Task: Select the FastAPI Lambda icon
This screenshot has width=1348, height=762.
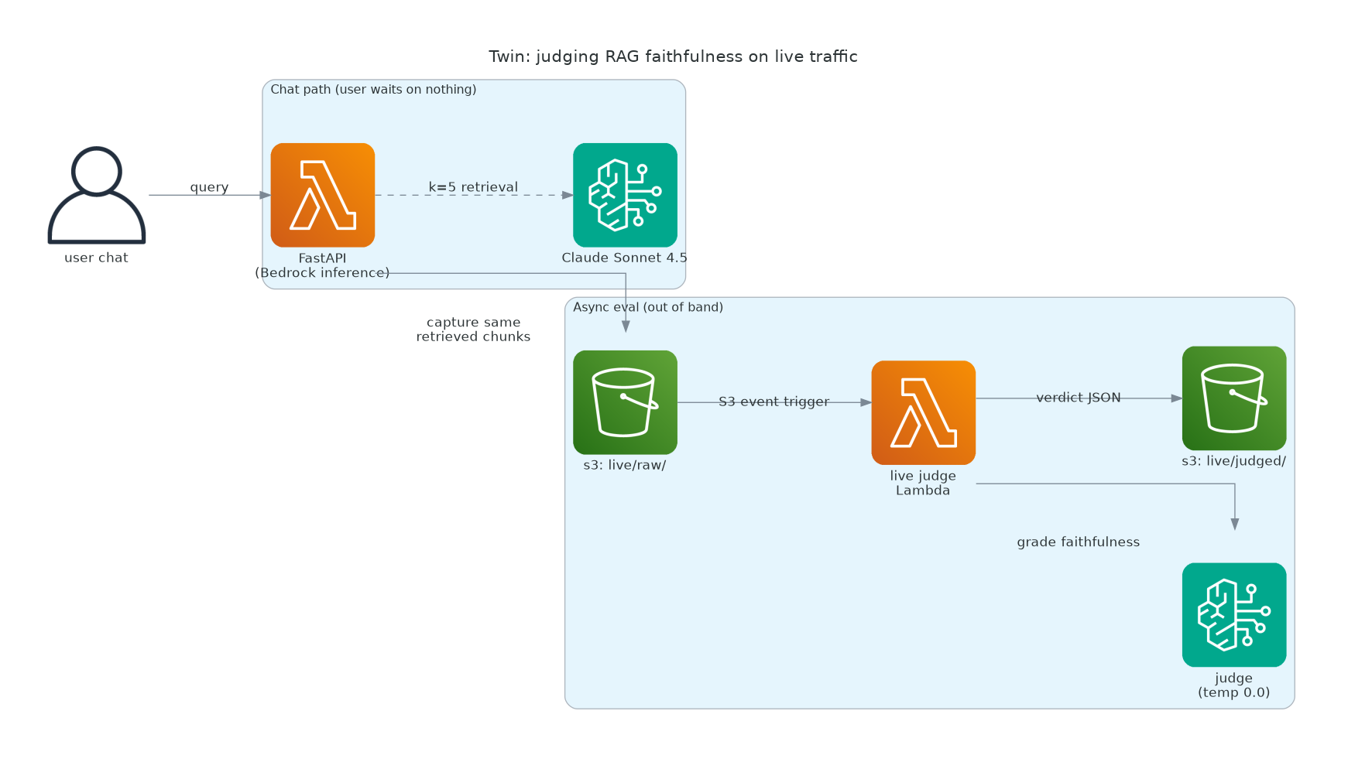Action: click(323, 195)
